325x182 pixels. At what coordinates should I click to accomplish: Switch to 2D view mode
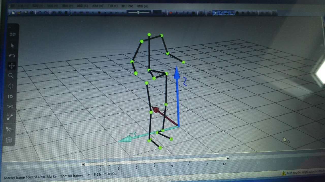12,34
